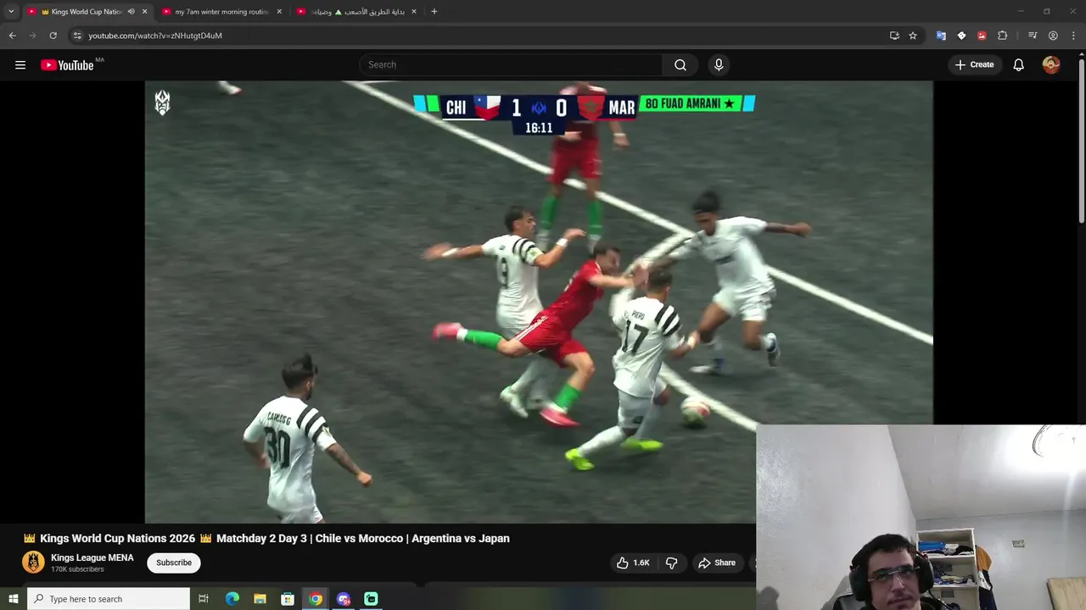Open the Extensions puzzle-piece menu
Viewport: 1086px width, 610px height.
(x=1002, y=36)
